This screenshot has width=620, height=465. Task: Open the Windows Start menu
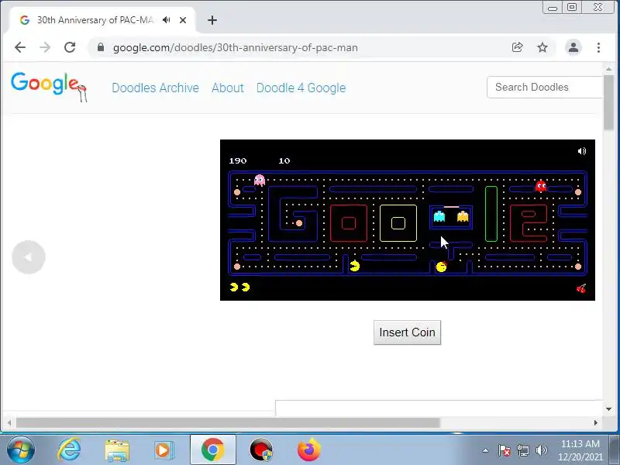click(21, 450)
